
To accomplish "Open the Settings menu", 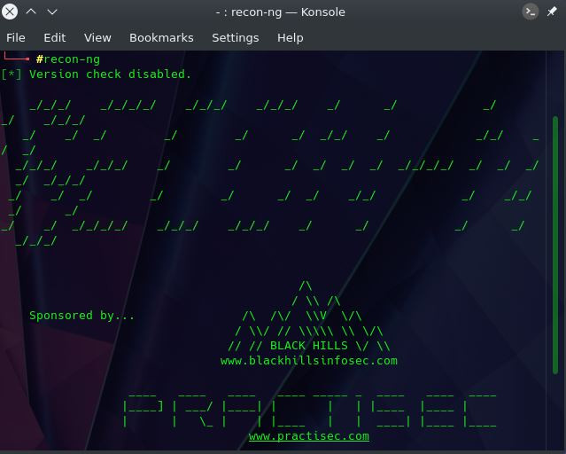I will 236,37.
